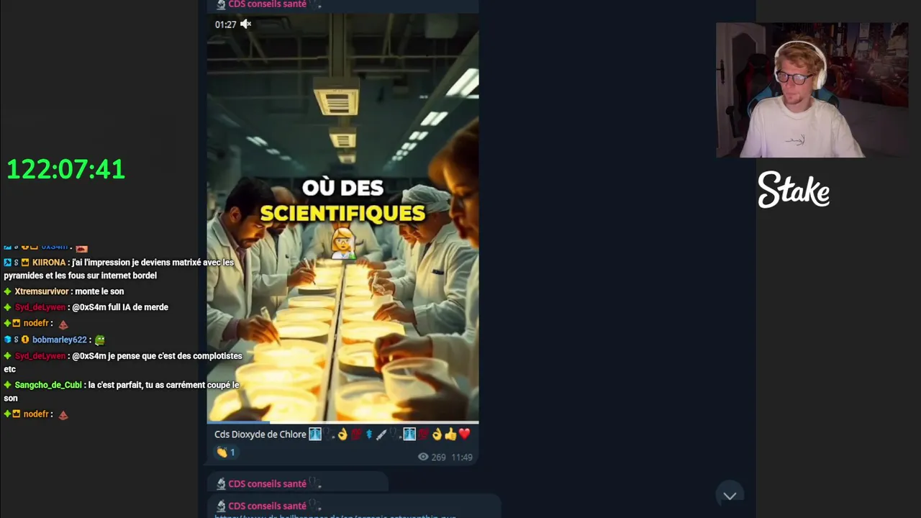
Task: Click the green Pepe emote from bobmarley622
Action: pyautogui.click(x=99, y=340)
